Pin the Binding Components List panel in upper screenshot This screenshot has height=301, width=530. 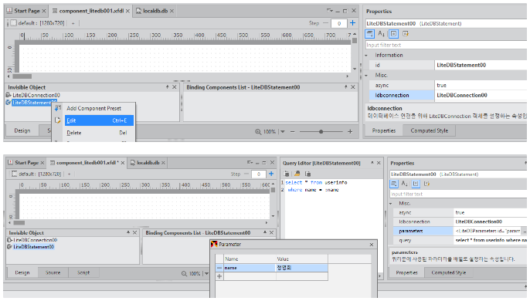(346, 87)
